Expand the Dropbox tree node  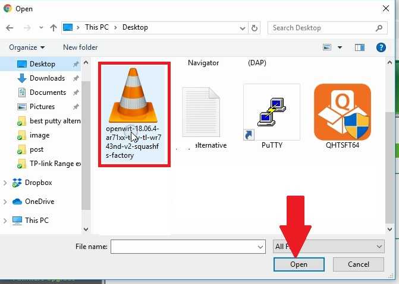[x=5, y=183]
